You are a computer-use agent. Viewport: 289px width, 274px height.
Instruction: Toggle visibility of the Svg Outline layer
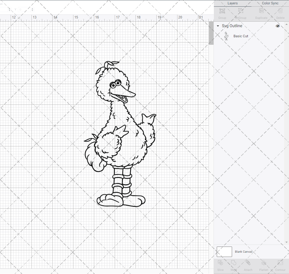point(277,26)
